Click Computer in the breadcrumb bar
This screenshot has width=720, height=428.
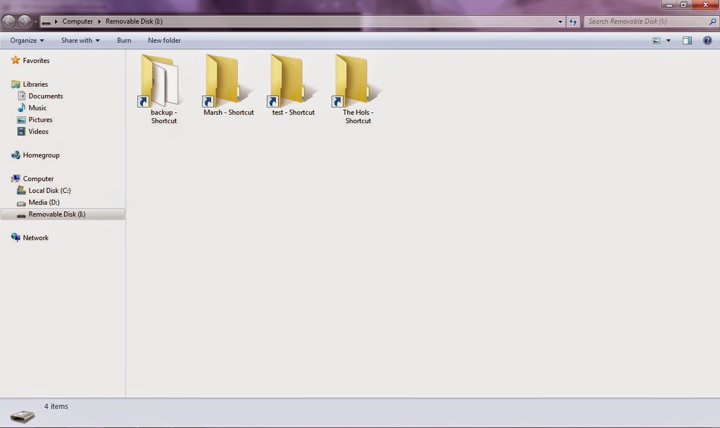point(78,21)
